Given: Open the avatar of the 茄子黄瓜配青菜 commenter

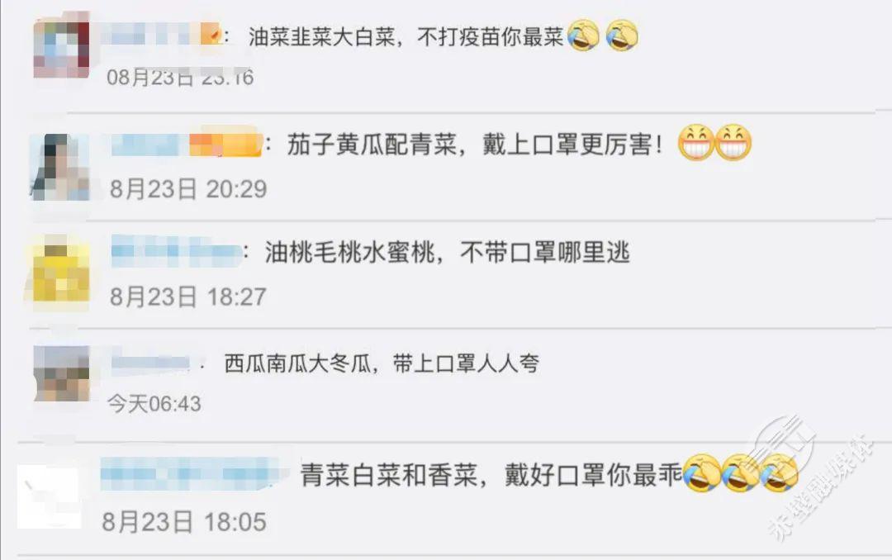Looking at the screenshot, I should click(60, 167).
